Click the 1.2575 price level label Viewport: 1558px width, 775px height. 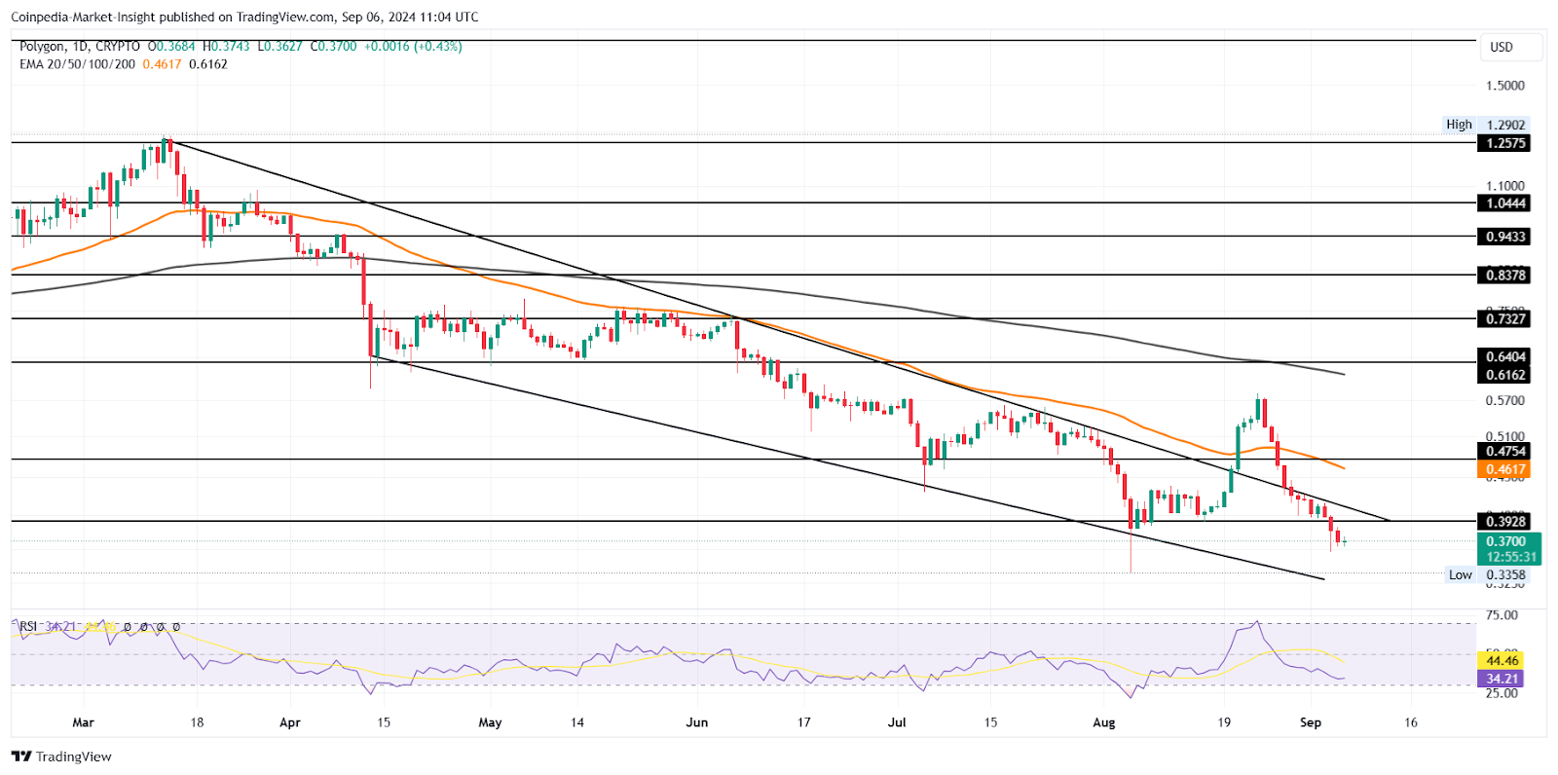pyautogui.click(x=1505, y=143)
